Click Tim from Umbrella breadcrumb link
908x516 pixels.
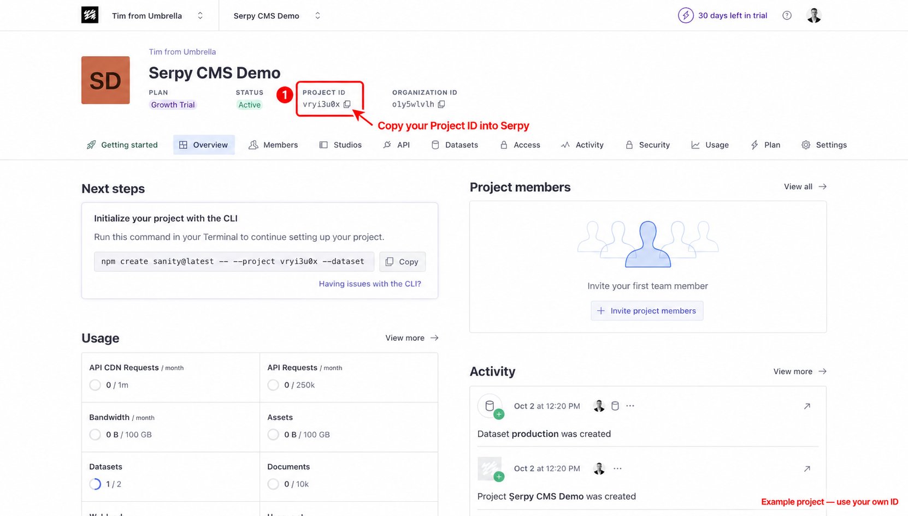[x=182, y=52]
